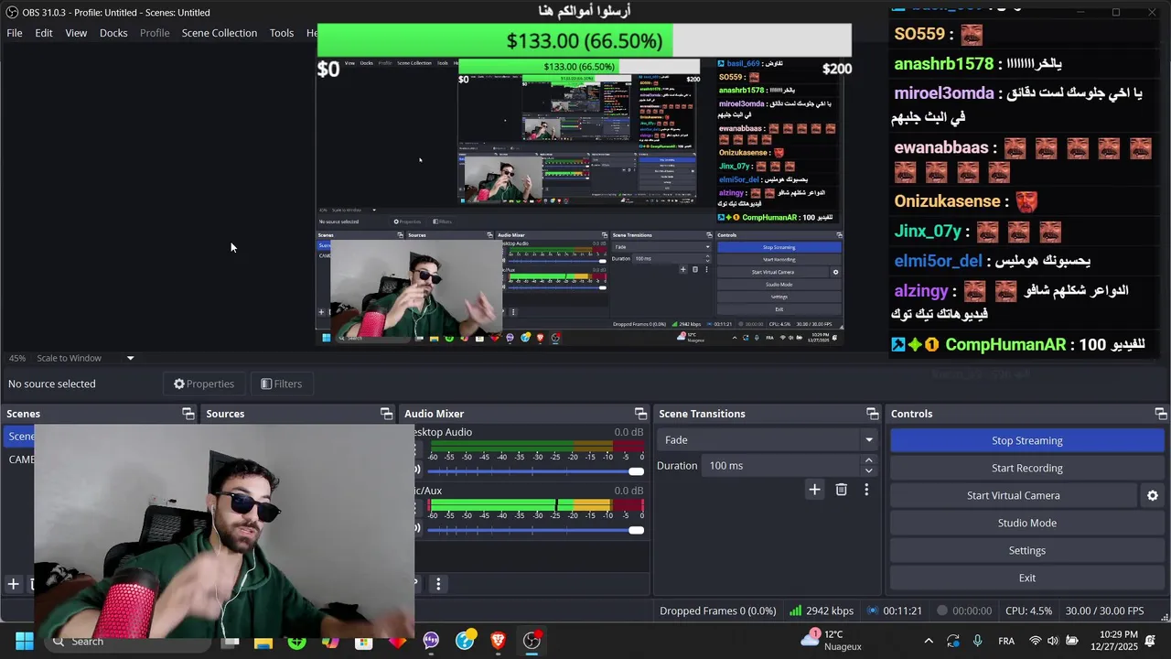
Task: Click 2942 kbps bitrate status
Action: [822, 610]
